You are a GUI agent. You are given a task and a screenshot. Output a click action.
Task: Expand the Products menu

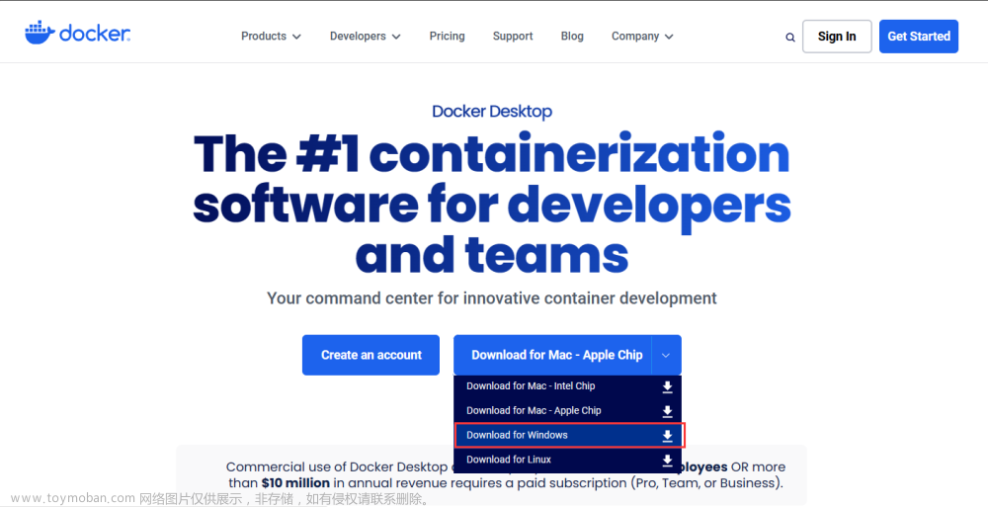(x=271, y=36)
